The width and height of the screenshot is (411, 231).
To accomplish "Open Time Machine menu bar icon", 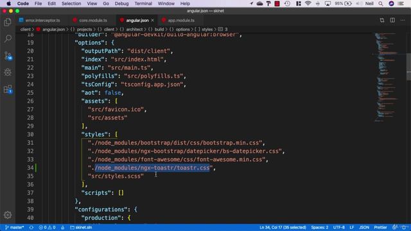I will (x=287, y=3).
